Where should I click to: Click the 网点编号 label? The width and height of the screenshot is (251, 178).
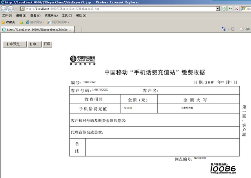[184, 159]
